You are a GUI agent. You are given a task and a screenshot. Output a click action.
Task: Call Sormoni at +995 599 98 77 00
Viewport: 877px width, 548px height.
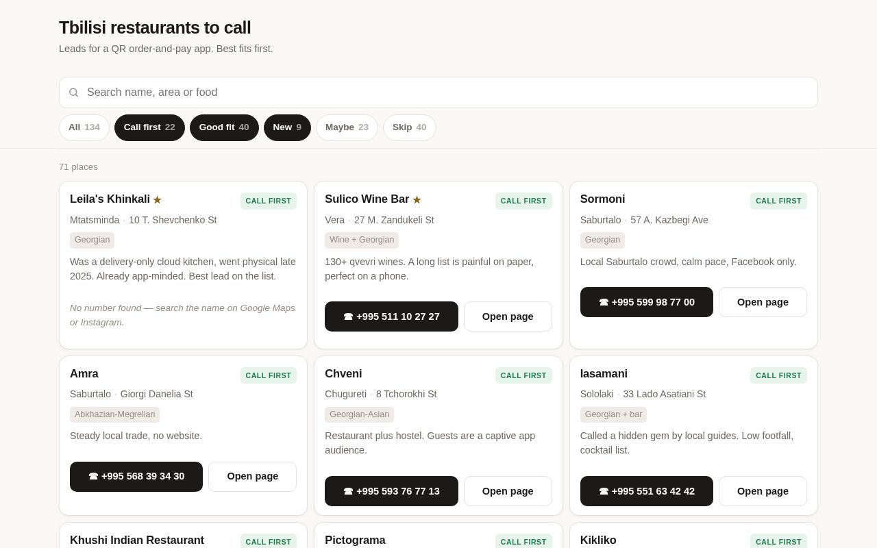pos(647,302)
